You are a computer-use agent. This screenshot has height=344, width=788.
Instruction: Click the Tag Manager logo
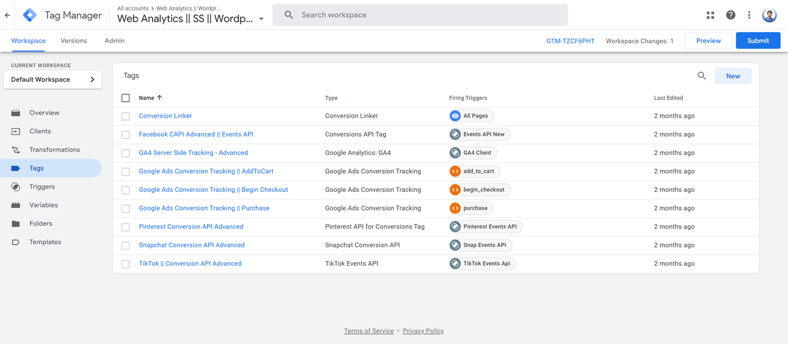30,15
